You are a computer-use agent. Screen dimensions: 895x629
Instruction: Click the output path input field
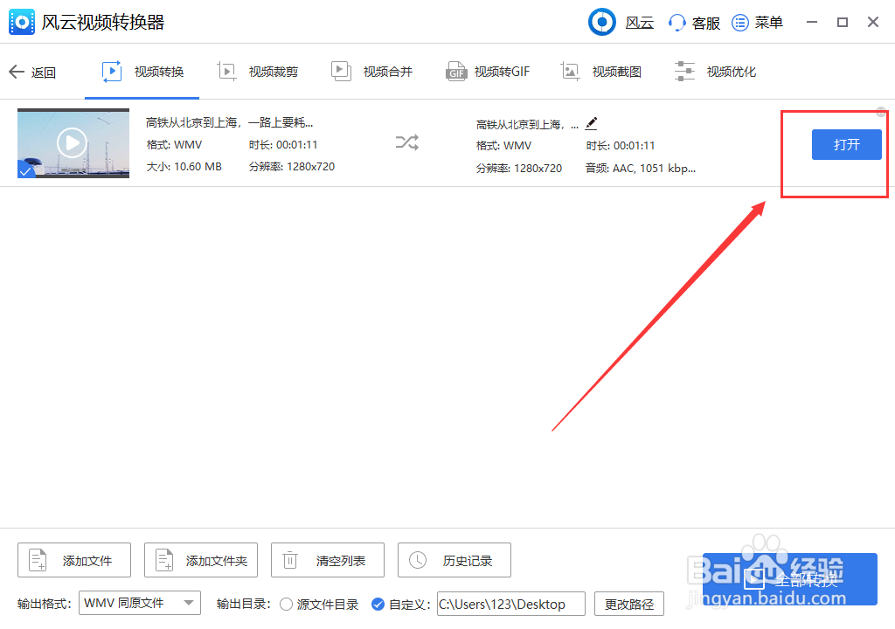pyautogui.click(x=510, y=604)
